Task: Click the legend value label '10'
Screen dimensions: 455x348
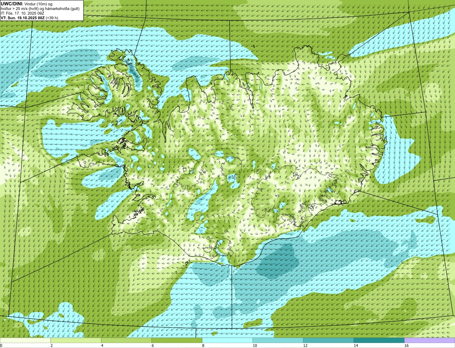Action: tap(255, 346)
